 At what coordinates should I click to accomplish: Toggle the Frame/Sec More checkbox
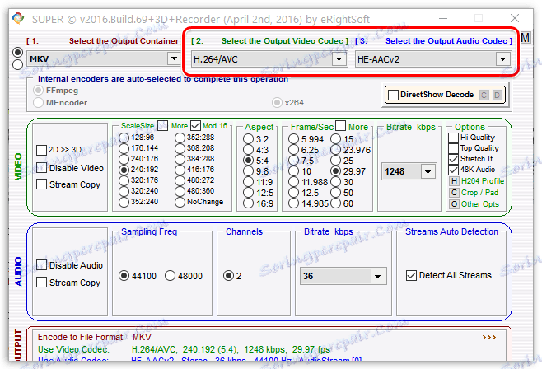340,125
